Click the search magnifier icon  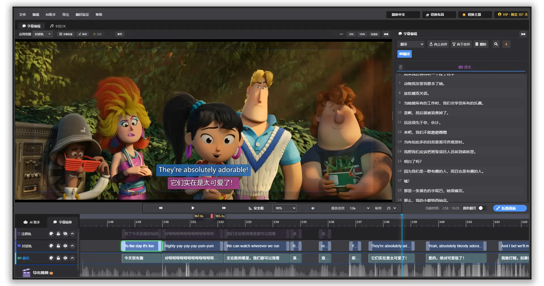point(496,44)
